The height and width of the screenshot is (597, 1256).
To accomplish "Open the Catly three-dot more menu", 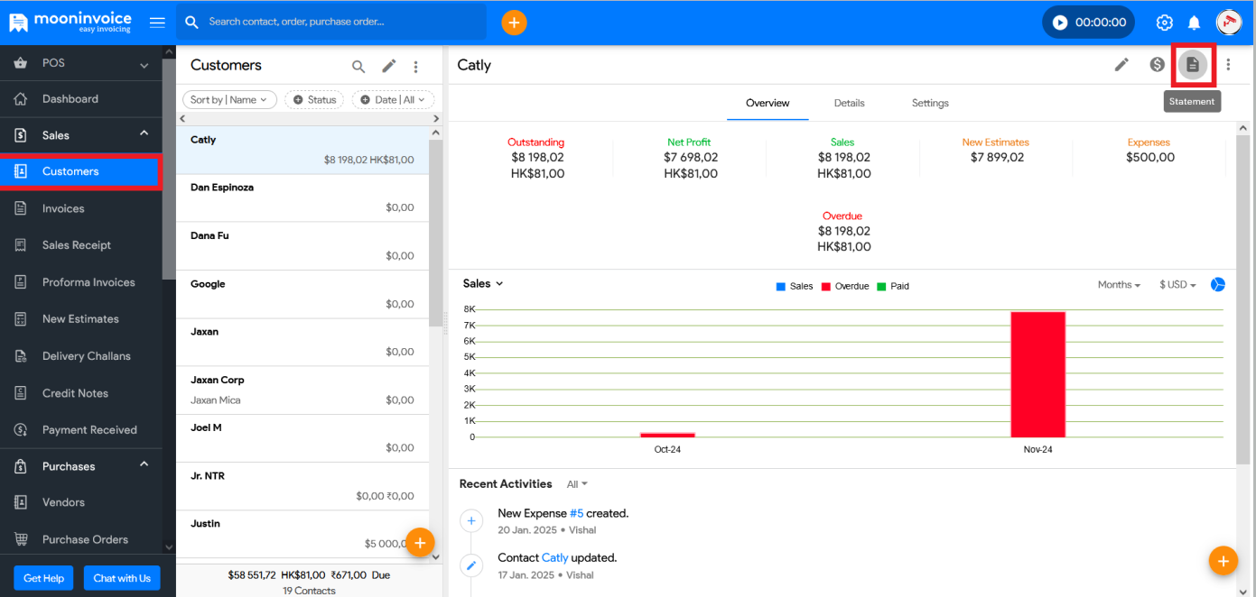I will (x=1228, y=64).
